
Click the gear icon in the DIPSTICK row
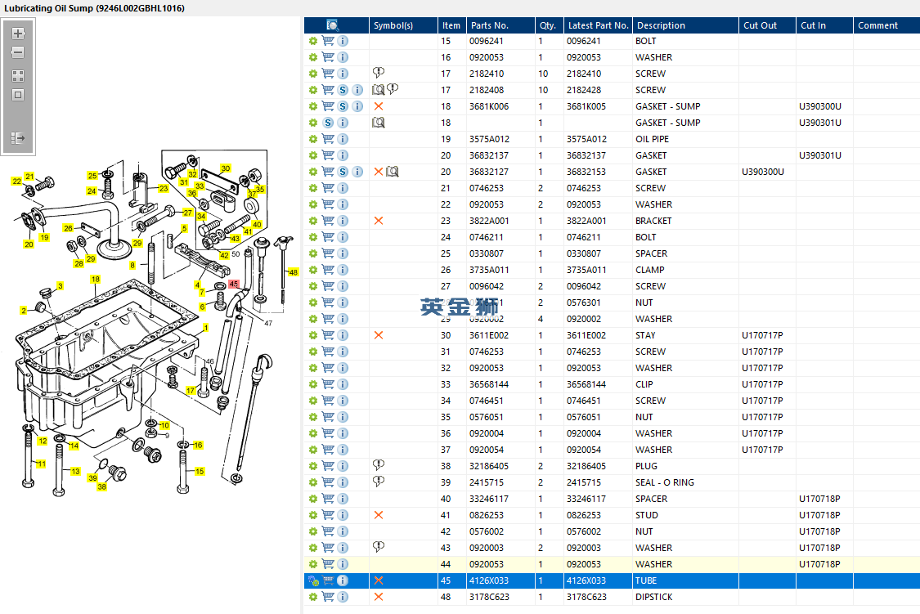coord(313,597)
